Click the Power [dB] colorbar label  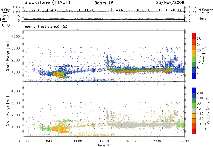click(x=203, y=56)
